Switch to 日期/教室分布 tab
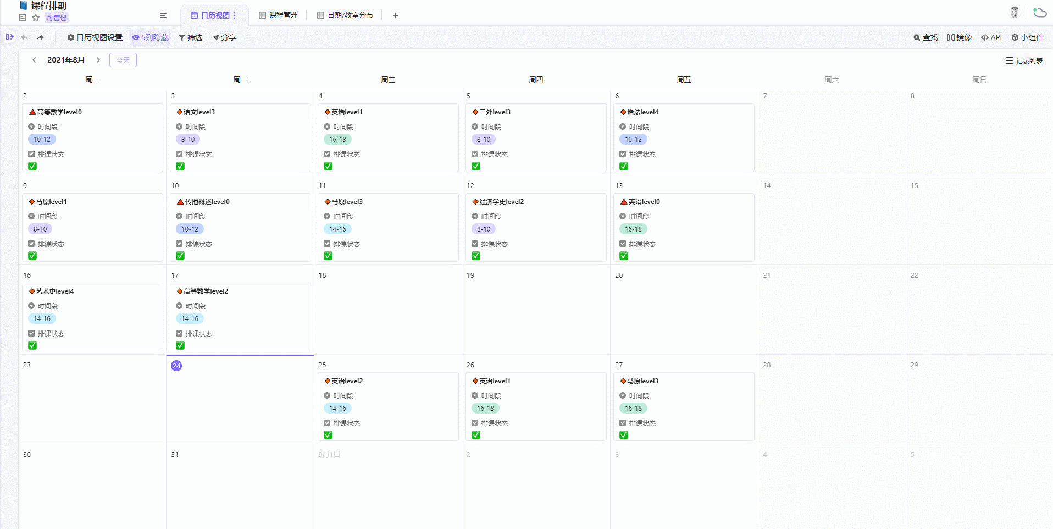The image size is (1053, 529). pos(345,15)
